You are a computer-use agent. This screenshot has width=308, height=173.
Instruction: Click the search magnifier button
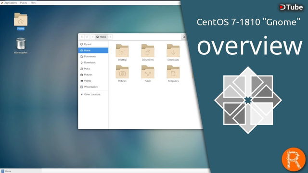pyautogui.click(x=184, y=37)
